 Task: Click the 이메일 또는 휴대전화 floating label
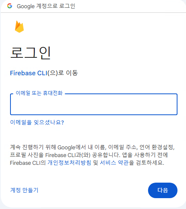39,93
